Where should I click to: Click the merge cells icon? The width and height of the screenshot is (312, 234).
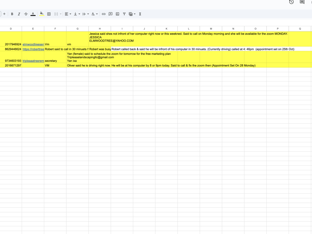56,14
